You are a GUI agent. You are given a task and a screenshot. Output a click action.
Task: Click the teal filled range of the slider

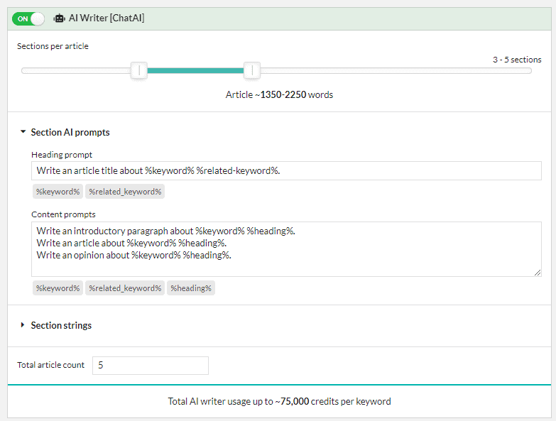coord(195,71)
